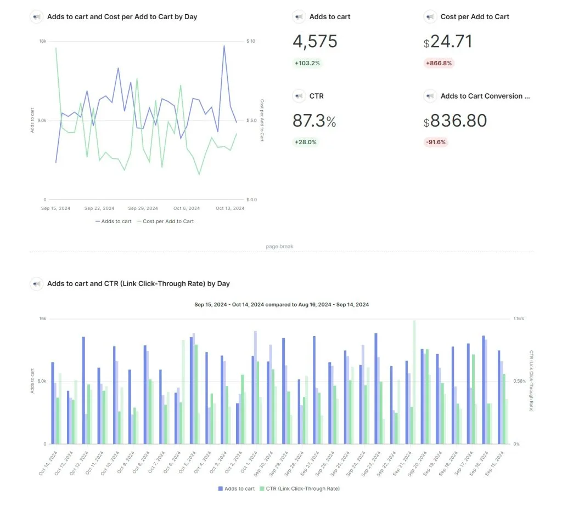Click the blue Adds to cart legend square in bar chart
The height and width of the screenshot is (506, 562).
(221, 488)
